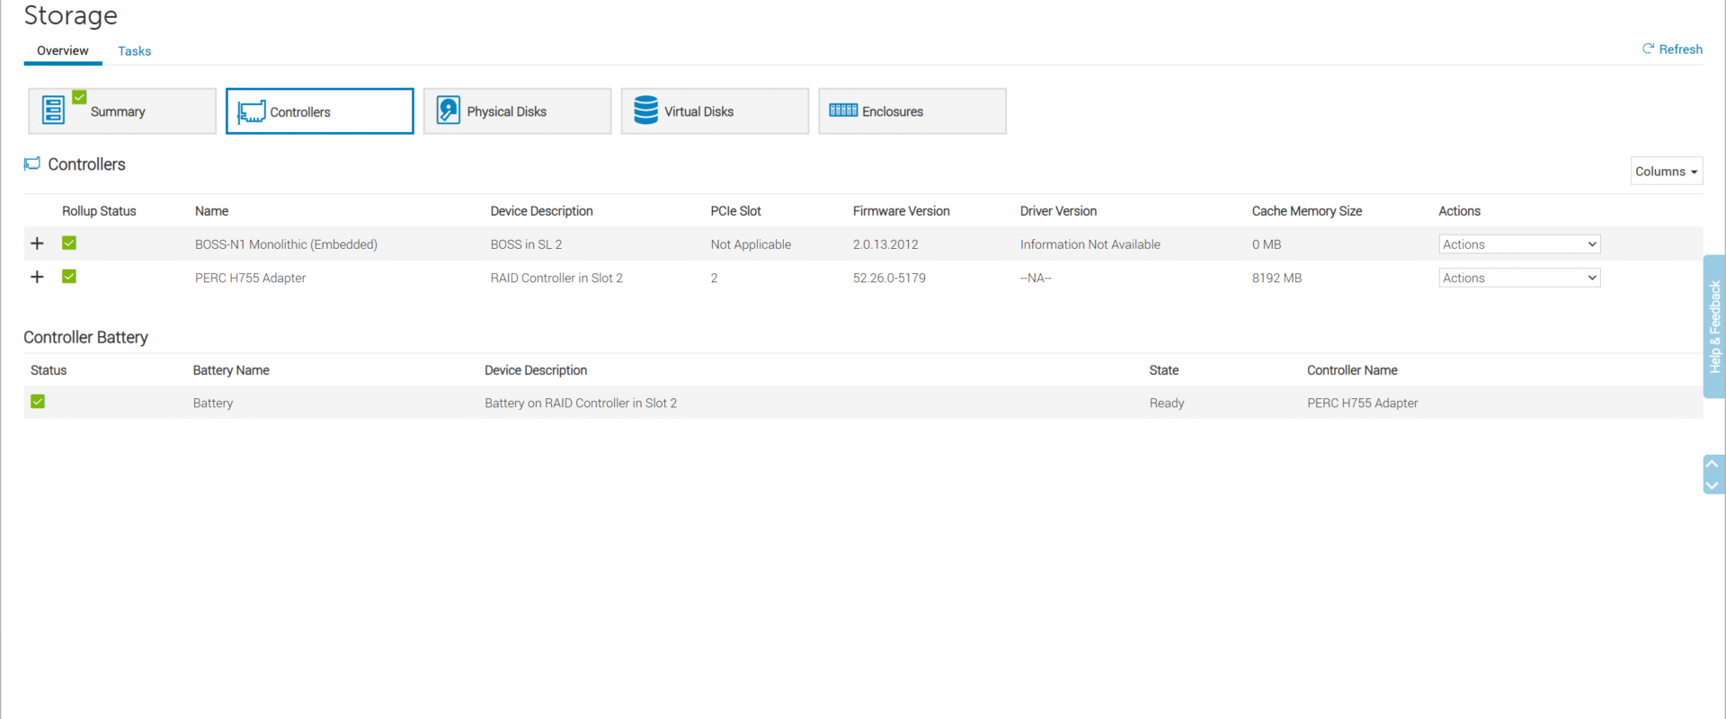Open Actions dropdown for BOSS-N1 controller
Screen dimensions: 1726x719
click(1519, 244)
